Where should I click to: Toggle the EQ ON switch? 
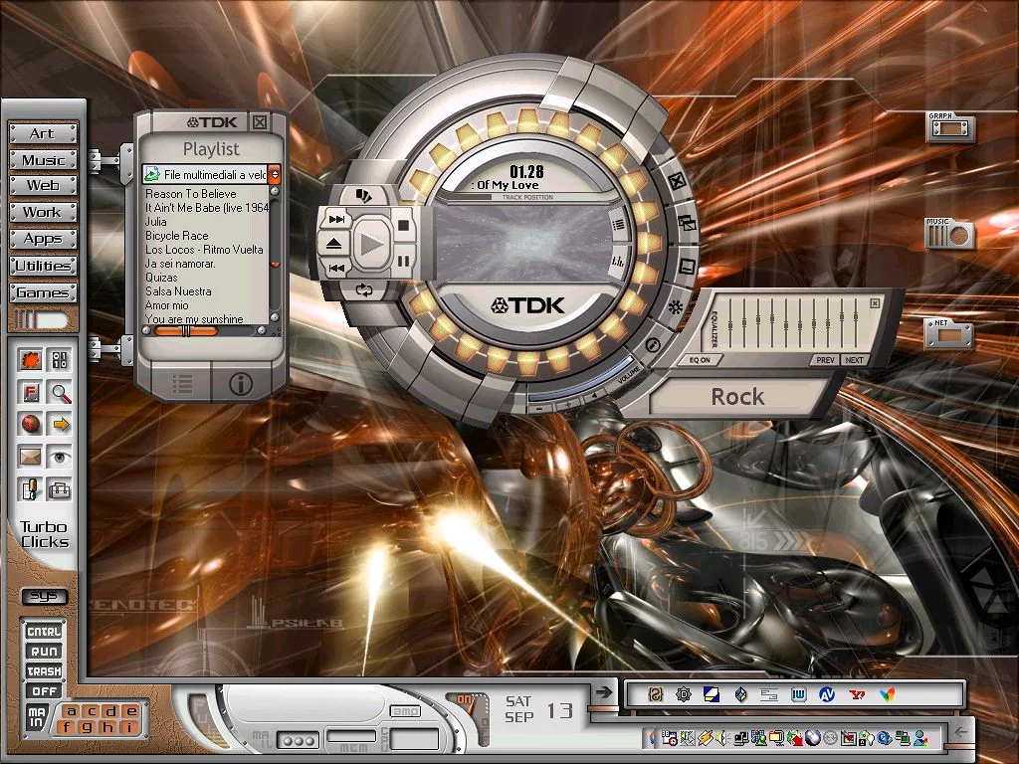701,360
